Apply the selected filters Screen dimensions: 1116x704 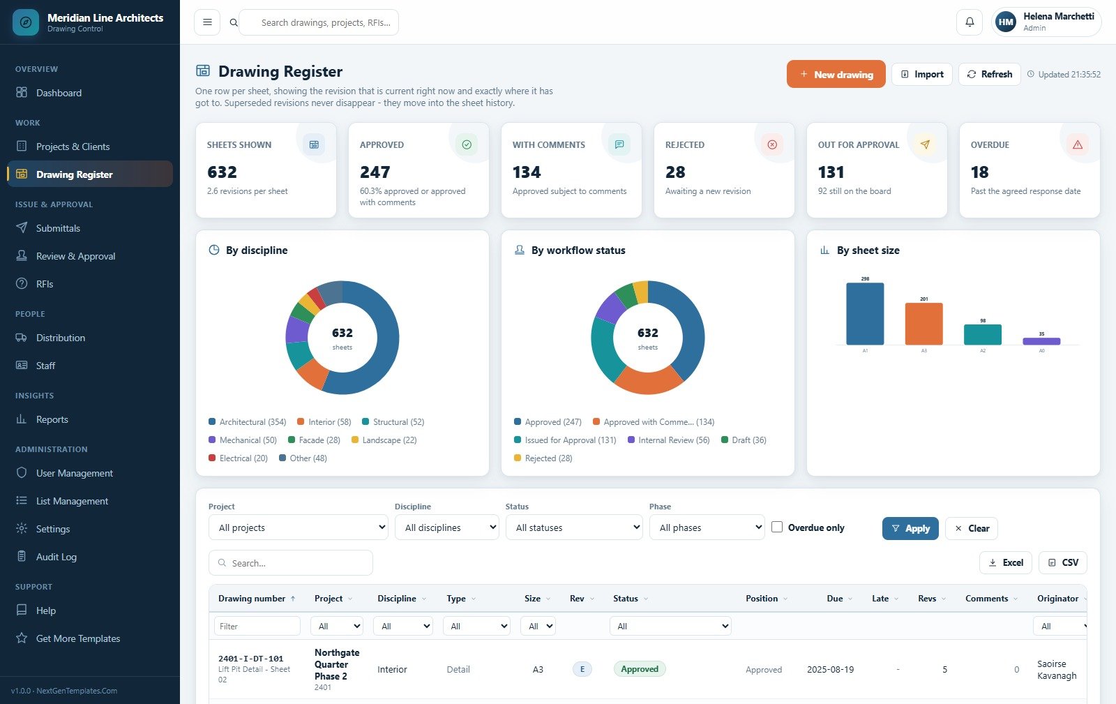point(911,528)
